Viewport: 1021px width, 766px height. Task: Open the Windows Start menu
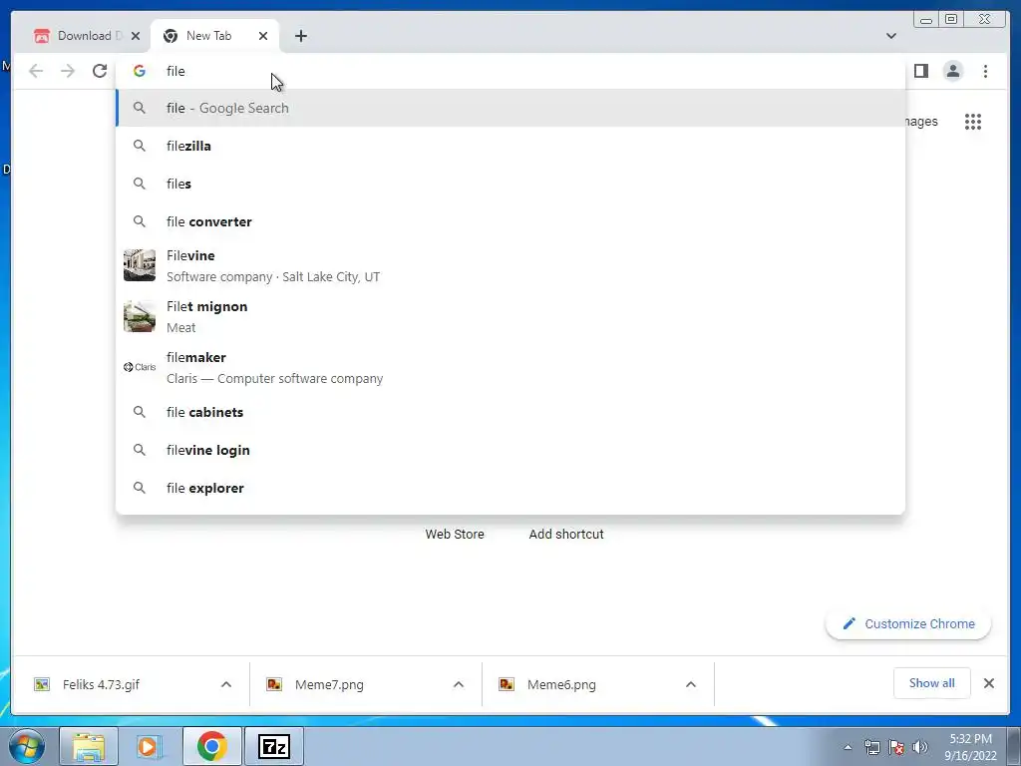click(27, 746)
